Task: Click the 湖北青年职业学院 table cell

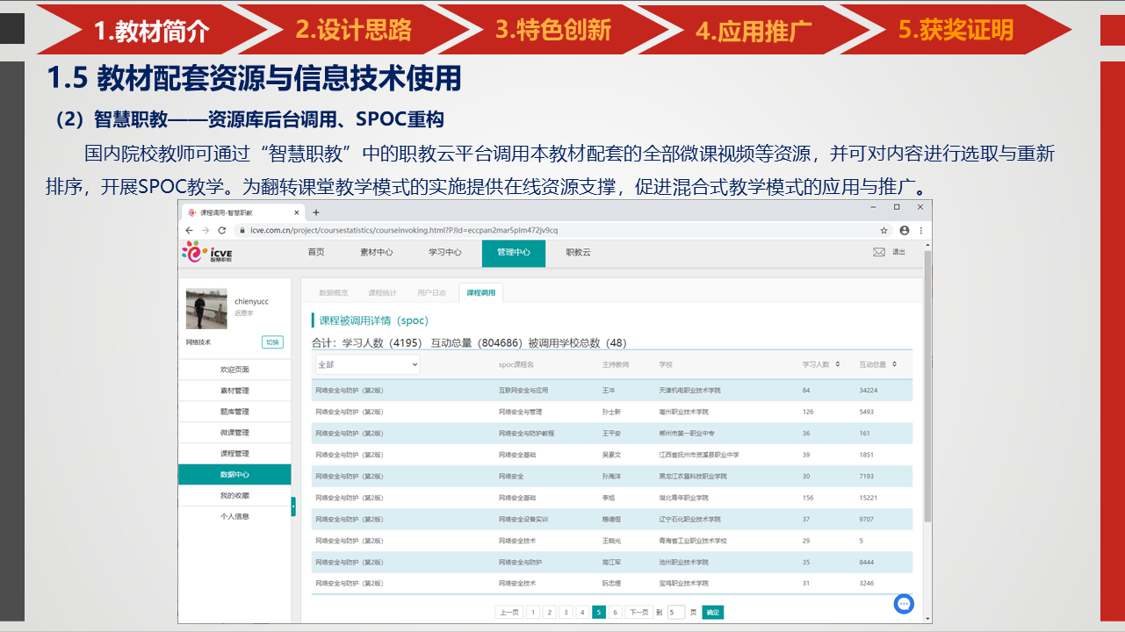Action: click(x=684, y=498)
